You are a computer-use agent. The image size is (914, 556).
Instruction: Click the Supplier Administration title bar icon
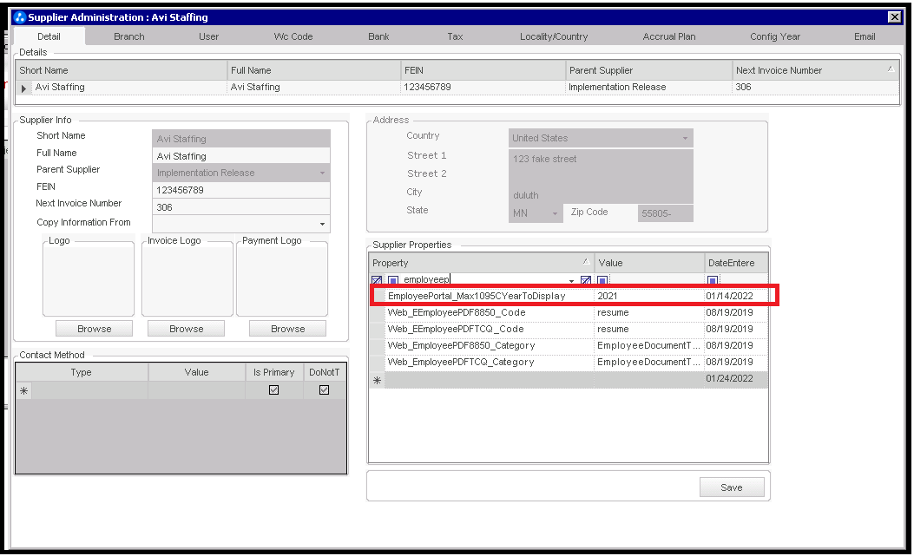pyautogui.click(x=20, y=16)
